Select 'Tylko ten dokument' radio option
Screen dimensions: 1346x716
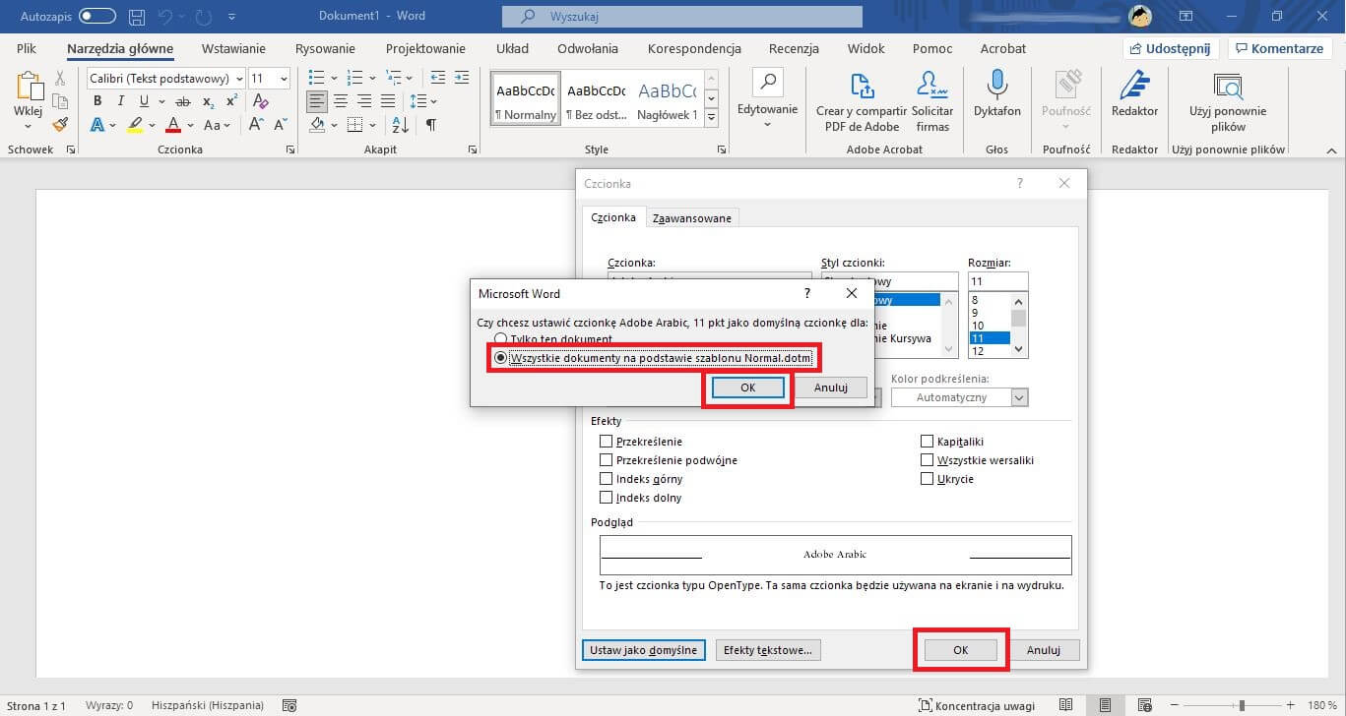coord(501,339)
